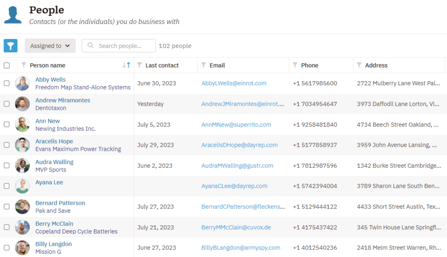Toggle the sort arrow on Person name
Screen dimensions: 447x257
click(x=127, y=65)
